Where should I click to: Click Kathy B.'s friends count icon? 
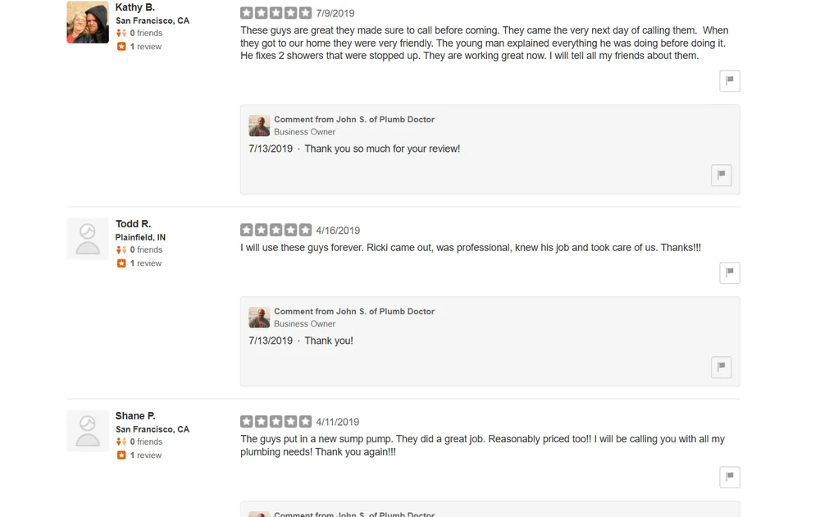point(121,34)
